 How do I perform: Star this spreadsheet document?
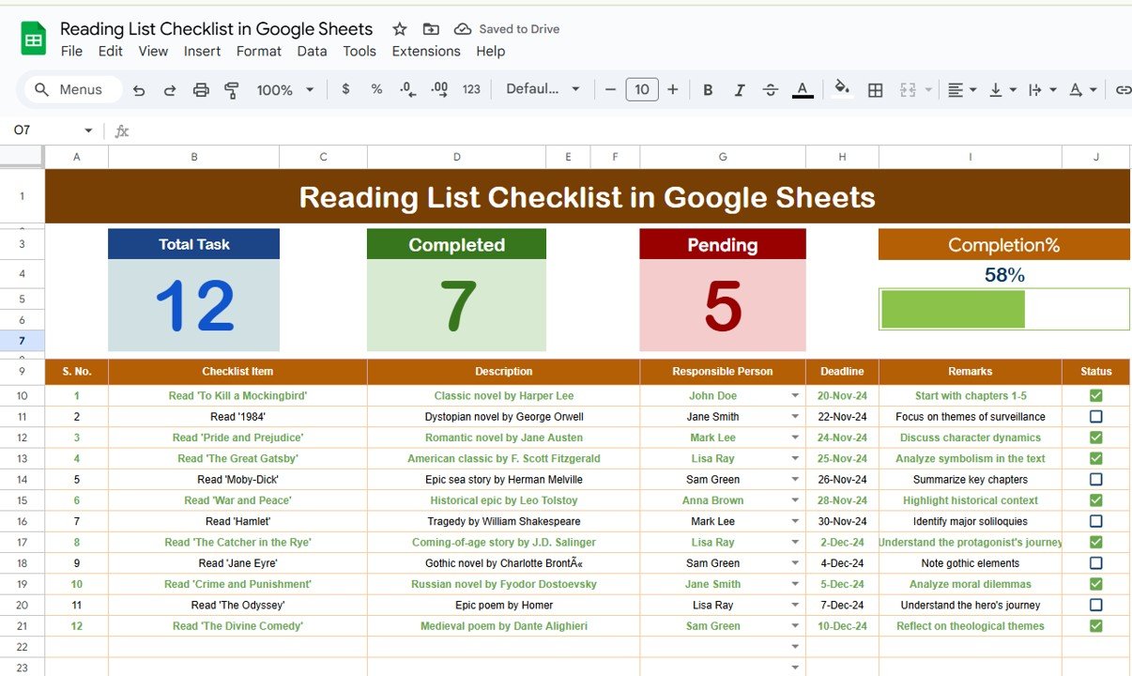(400, 29)
